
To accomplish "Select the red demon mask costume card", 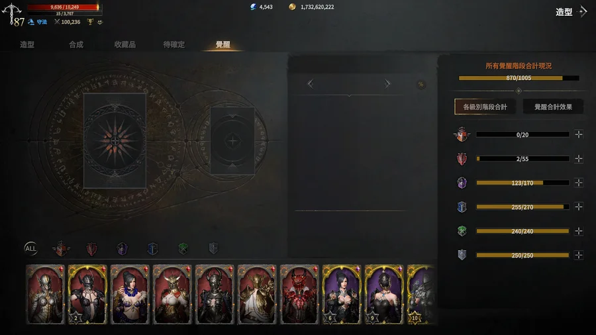I will (x=299, y=295).
